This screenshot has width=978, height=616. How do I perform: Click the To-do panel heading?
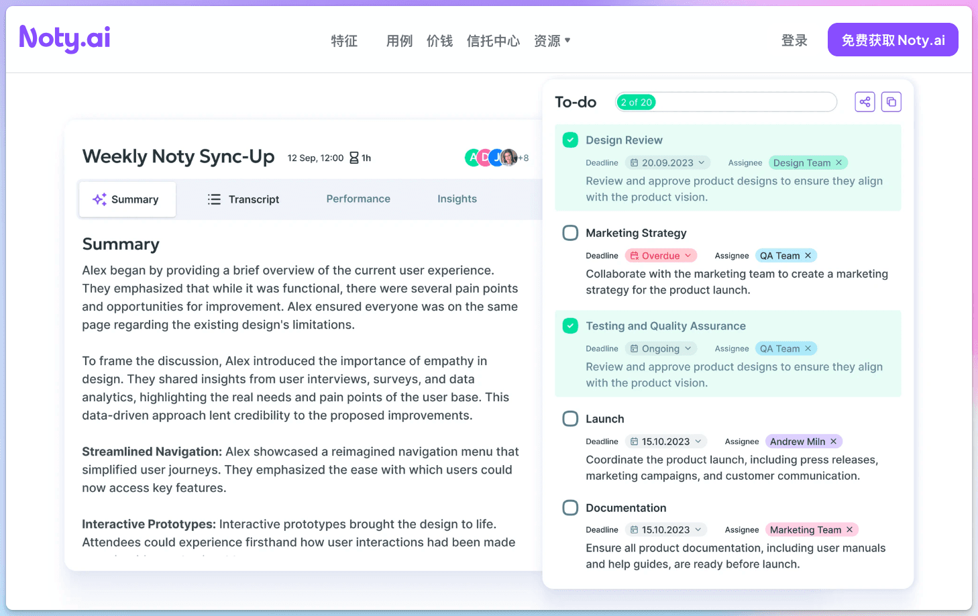pyautogui.click(x=576, y=102)
